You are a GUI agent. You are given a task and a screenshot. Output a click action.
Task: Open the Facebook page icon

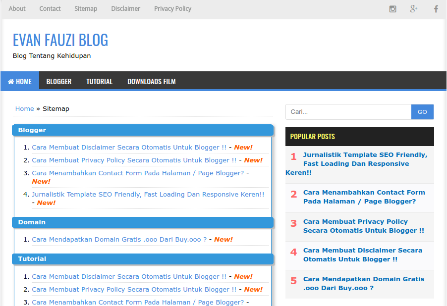click(435, 8)
